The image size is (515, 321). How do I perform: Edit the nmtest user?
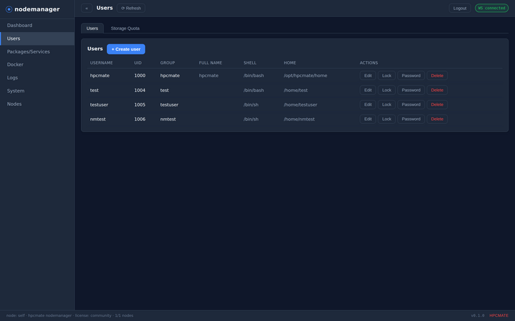click(x=368, y=119)
